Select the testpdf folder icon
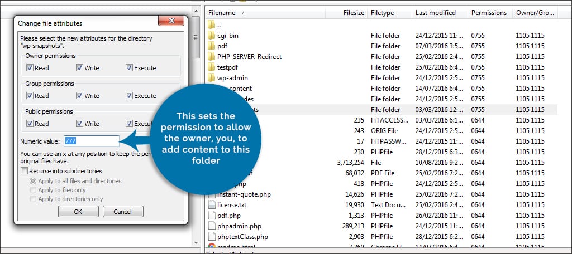 tap(212, 67)
